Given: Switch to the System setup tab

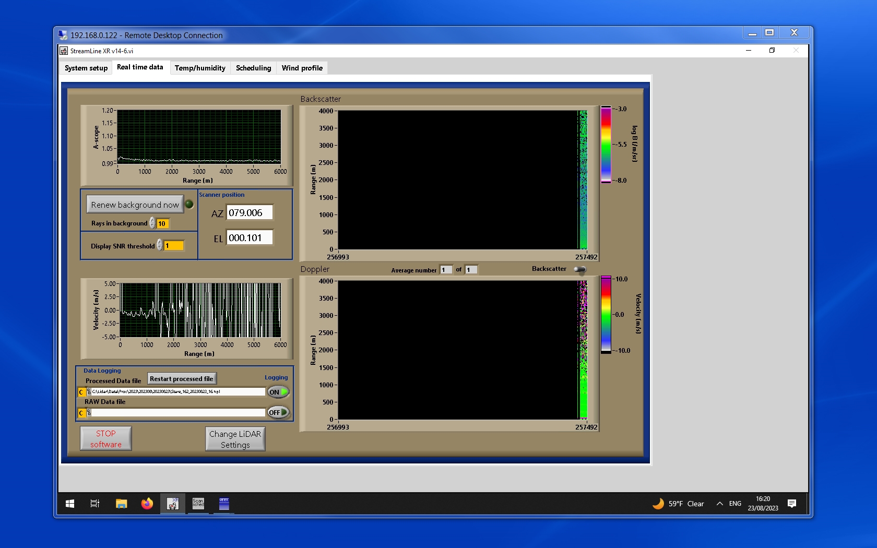Looking at the screenshot, I should (x=86, y=68).
